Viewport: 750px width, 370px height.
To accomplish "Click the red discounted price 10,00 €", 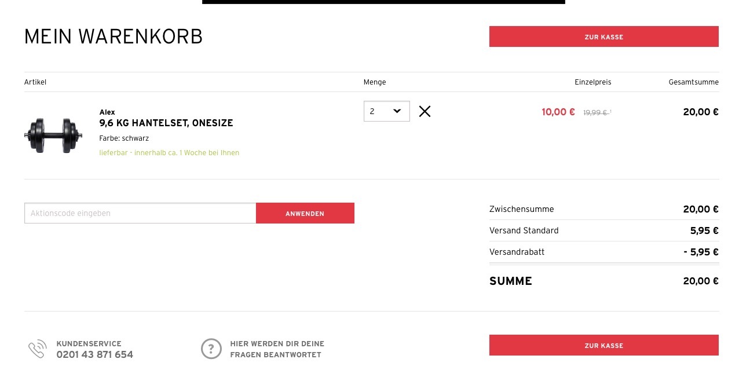I will click(x=558, y=112).
